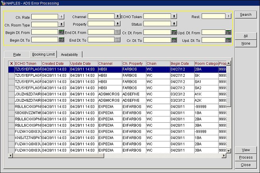Image resolution: width=260 pixels, height=173 pixels.
Task: Mark the X cell of the highlighted first row
Action: 11,69
